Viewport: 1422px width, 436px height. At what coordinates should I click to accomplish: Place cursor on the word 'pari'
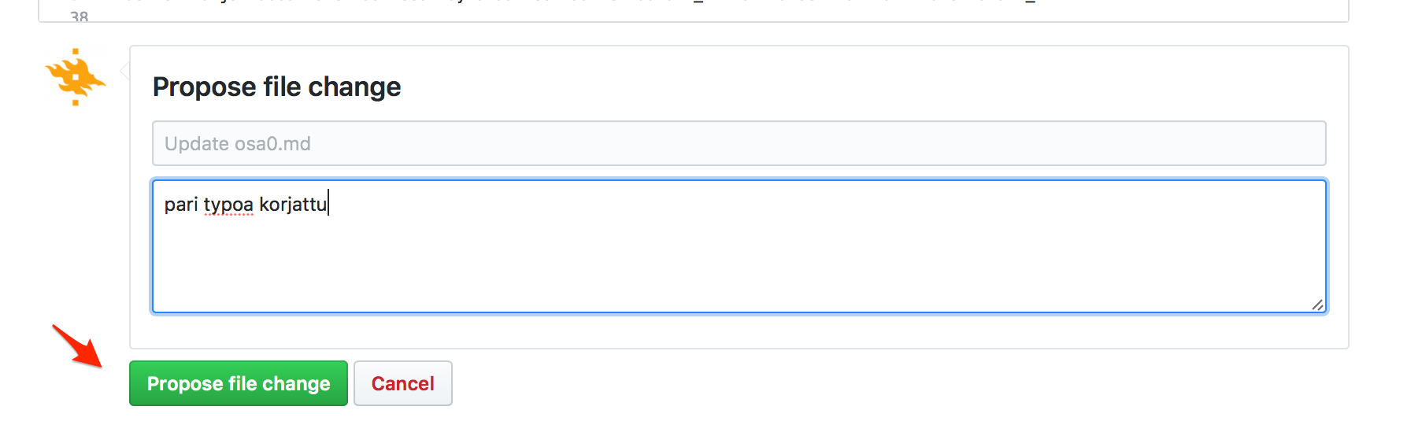click(x=181, y=205)
